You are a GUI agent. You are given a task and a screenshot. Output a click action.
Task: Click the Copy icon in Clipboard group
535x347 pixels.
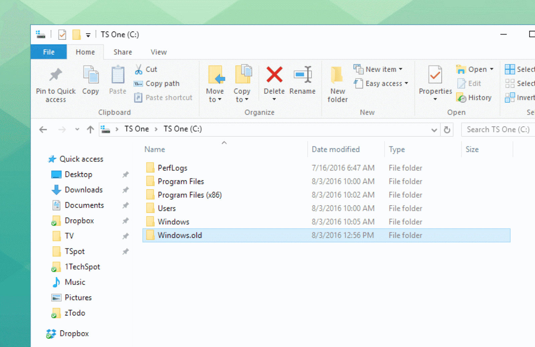90,80
